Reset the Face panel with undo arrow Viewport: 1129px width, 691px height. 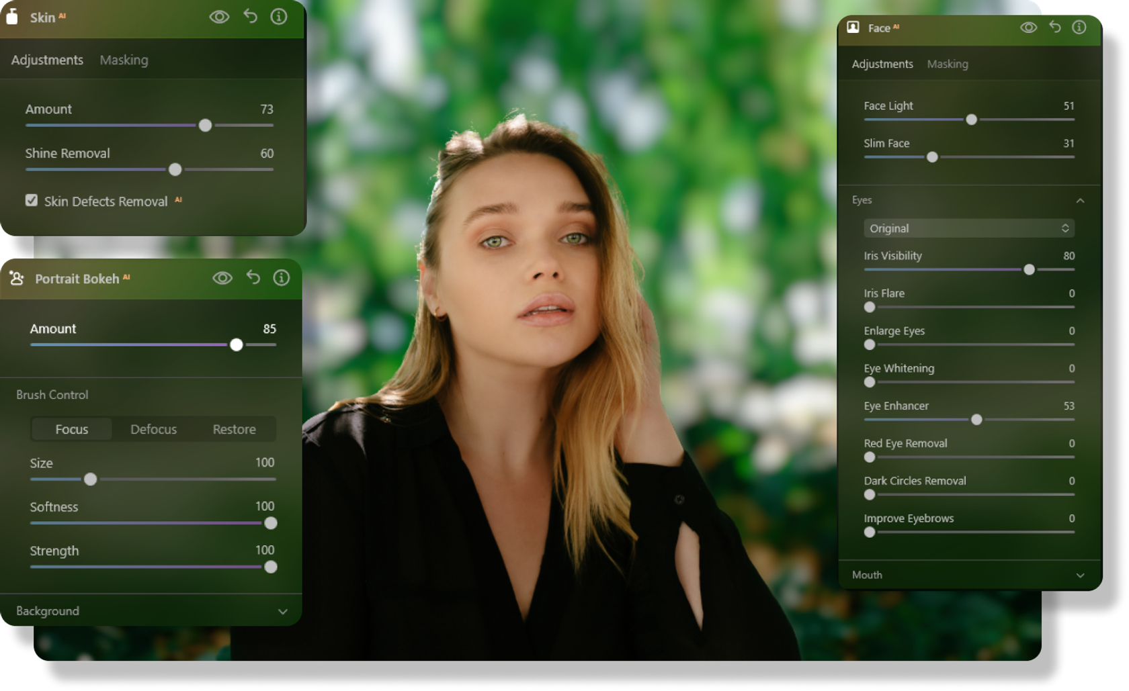coord(1055,27)
